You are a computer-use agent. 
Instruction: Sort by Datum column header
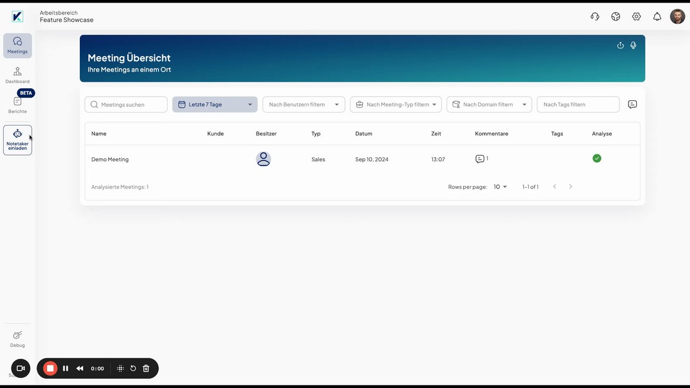(364, 134)
